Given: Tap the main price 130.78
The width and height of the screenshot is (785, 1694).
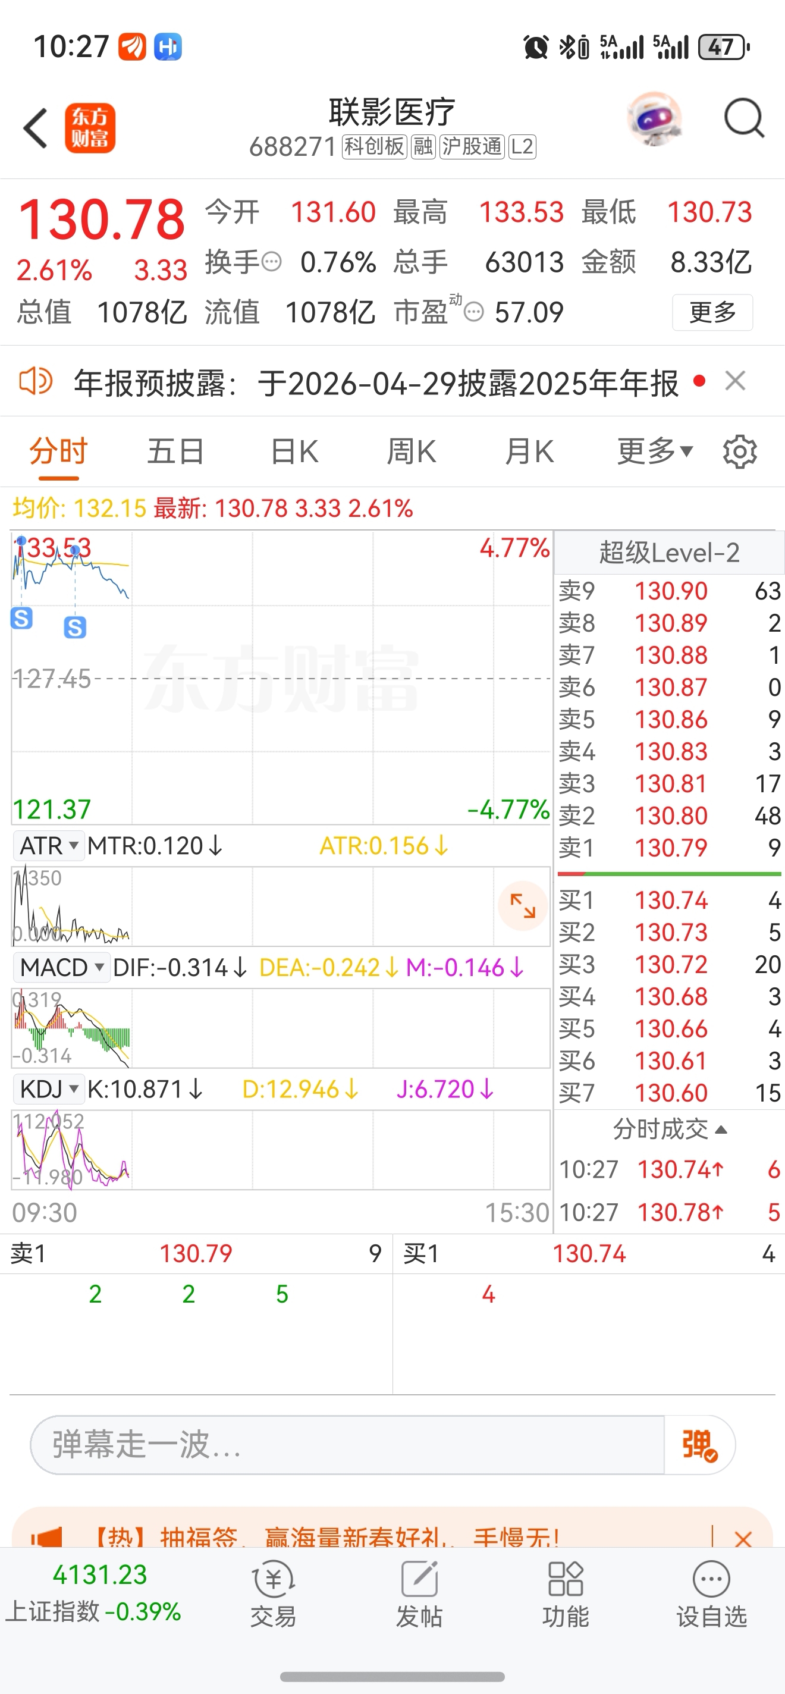Looking at the screenshot, I should click(101, 219).
